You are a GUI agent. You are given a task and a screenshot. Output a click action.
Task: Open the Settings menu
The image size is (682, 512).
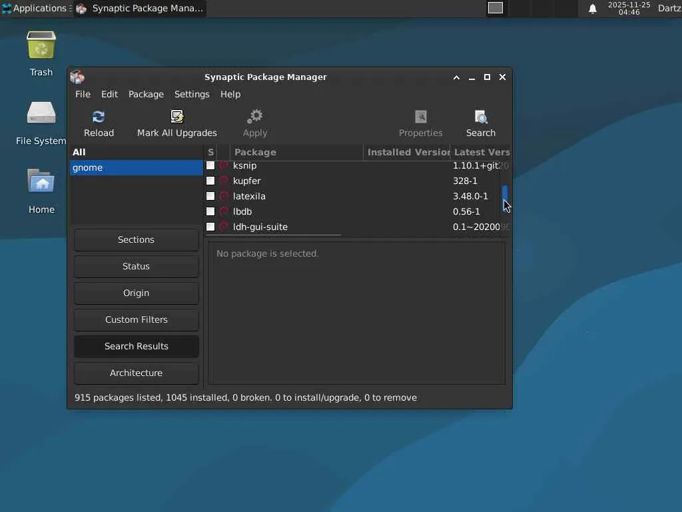192,94
